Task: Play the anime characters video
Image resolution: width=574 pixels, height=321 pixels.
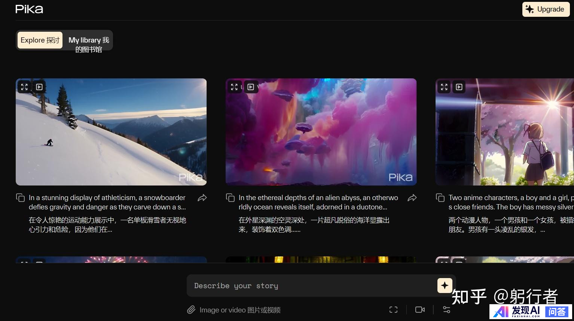Action: (459, 87)
